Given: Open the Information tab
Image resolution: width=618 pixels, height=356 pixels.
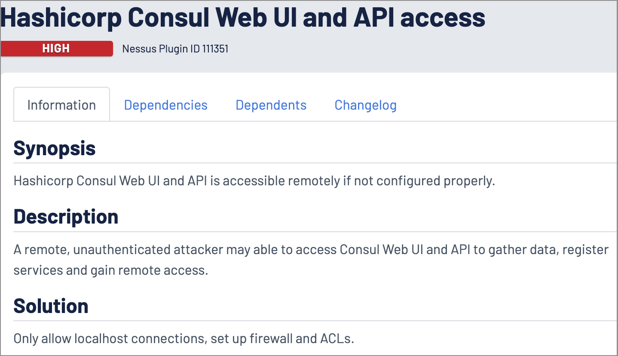Looking at the screenshot, I should [61, 105].
